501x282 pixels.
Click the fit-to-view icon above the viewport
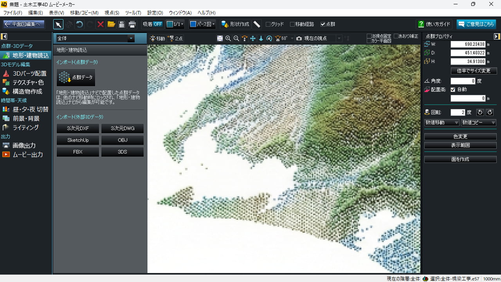pos(220,38)
